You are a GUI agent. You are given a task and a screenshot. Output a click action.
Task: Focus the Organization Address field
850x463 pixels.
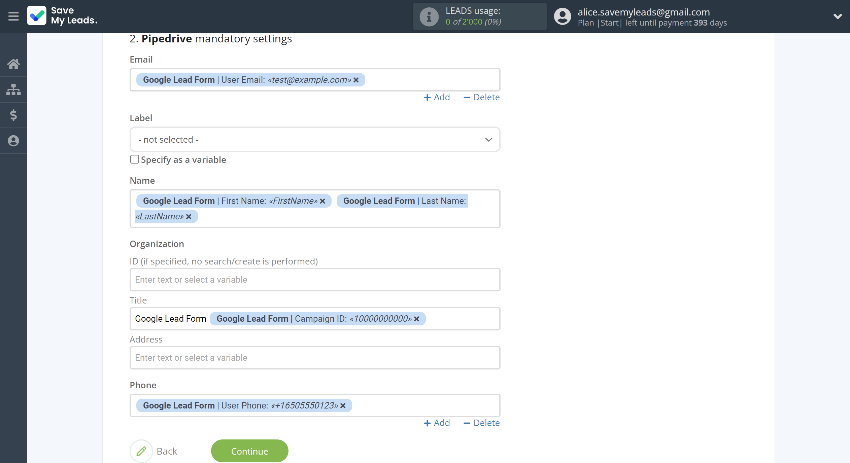coord(315,358)
